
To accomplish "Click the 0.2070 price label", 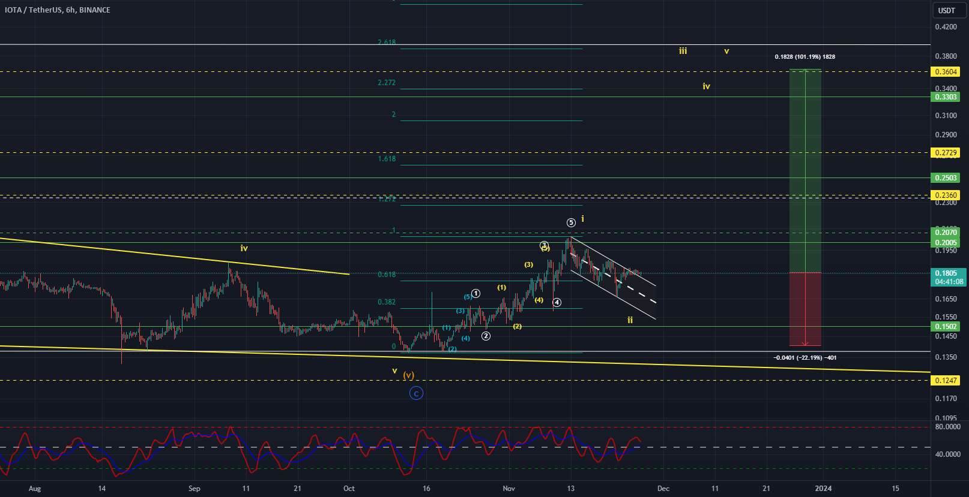I will click(x=946, y=232).
